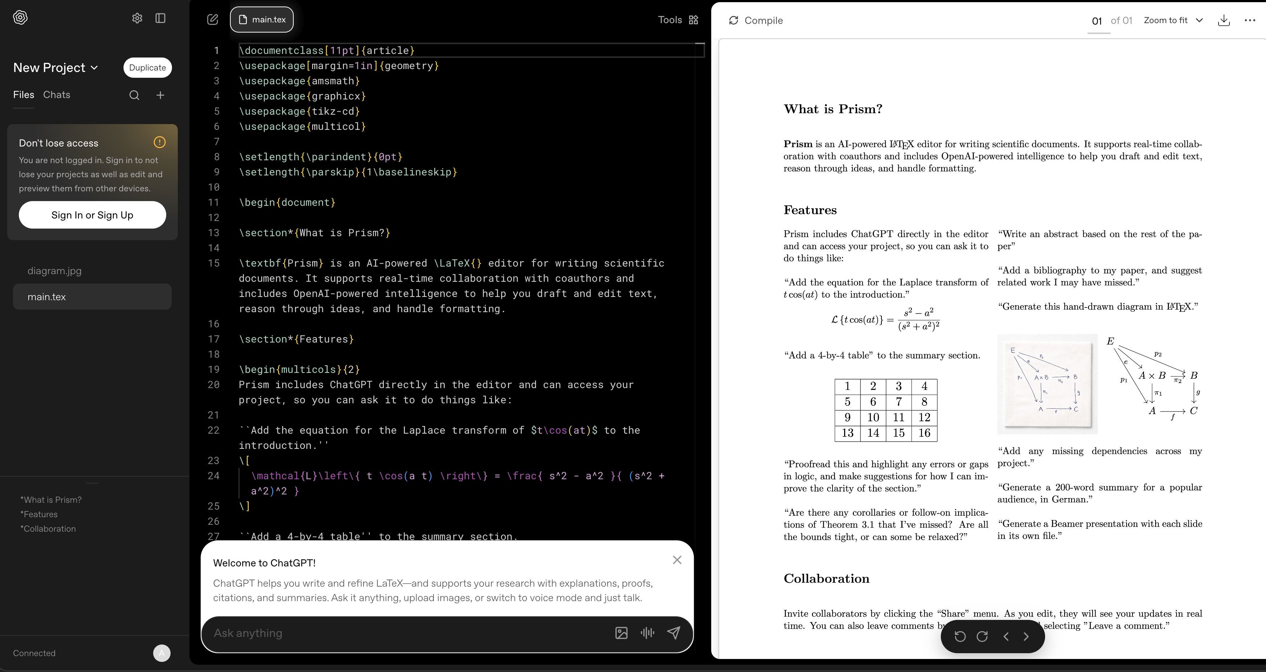This screenshot has width=1266, height=672.
Task: Duplicate the project
Action: click(147, 68)
